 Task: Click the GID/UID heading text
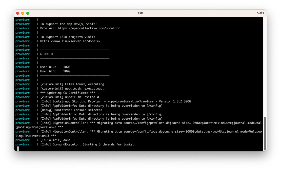point(46,54)
